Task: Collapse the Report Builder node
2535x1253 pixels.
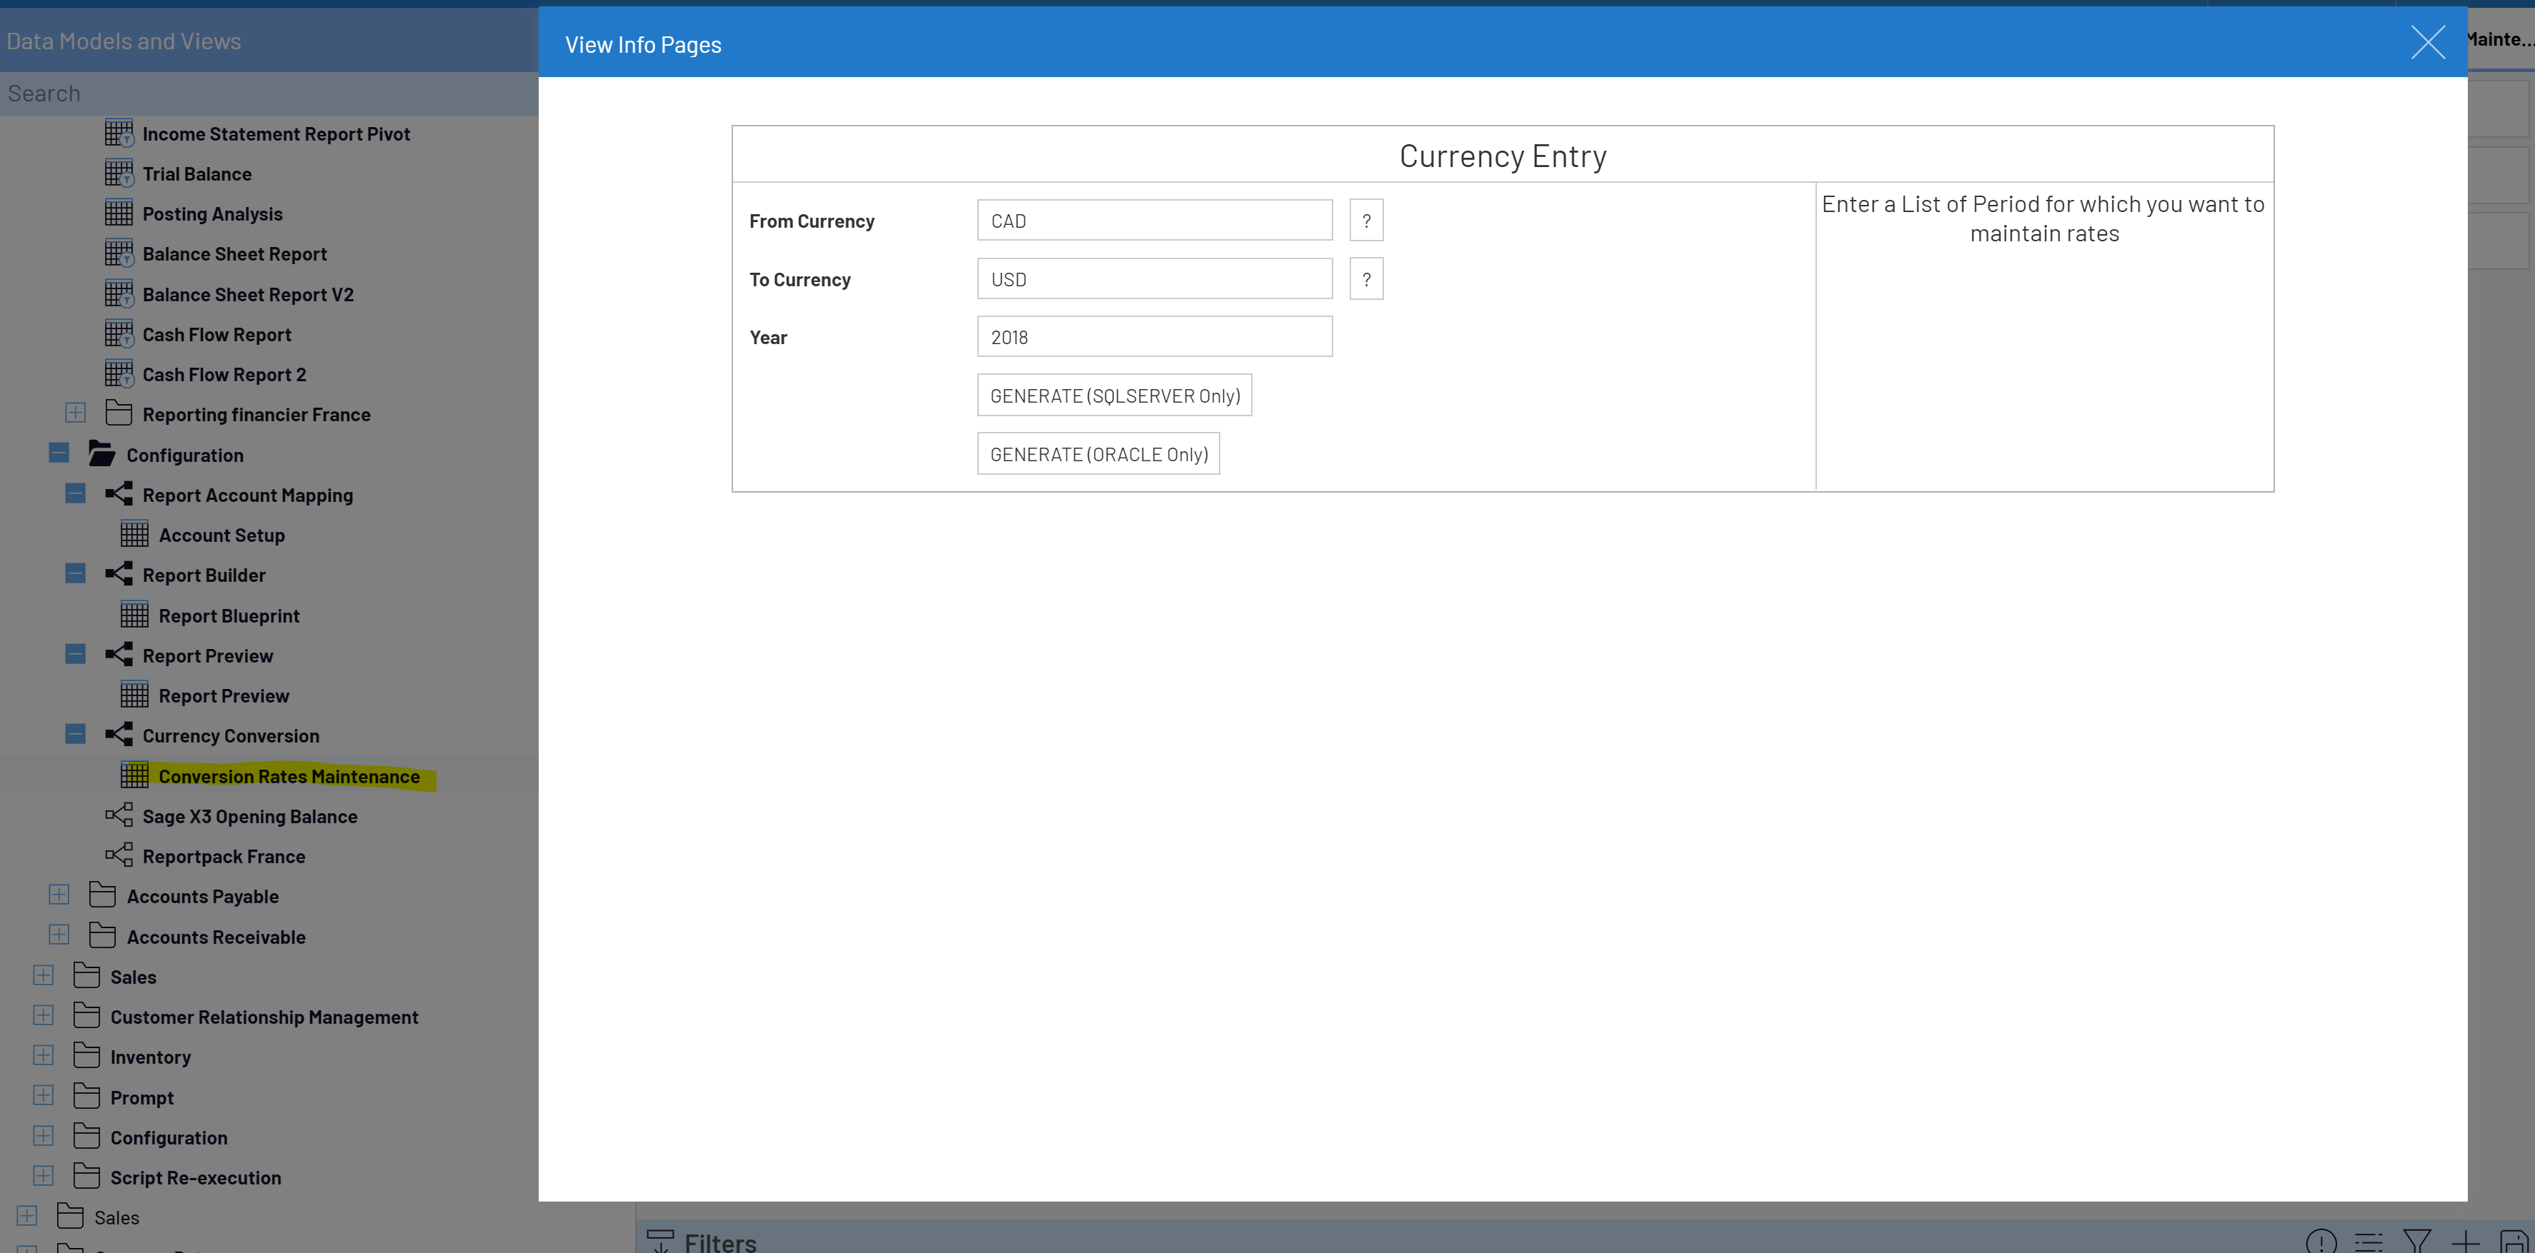Action: pyautogui.click(x=76, y=573)
